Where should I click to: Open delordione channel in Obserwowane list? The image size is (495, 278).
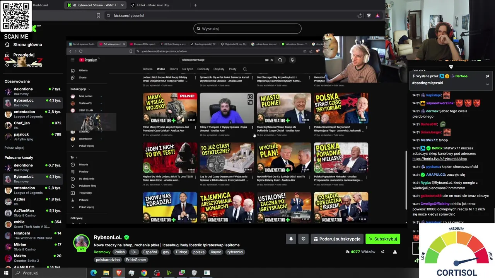point(33,91)
